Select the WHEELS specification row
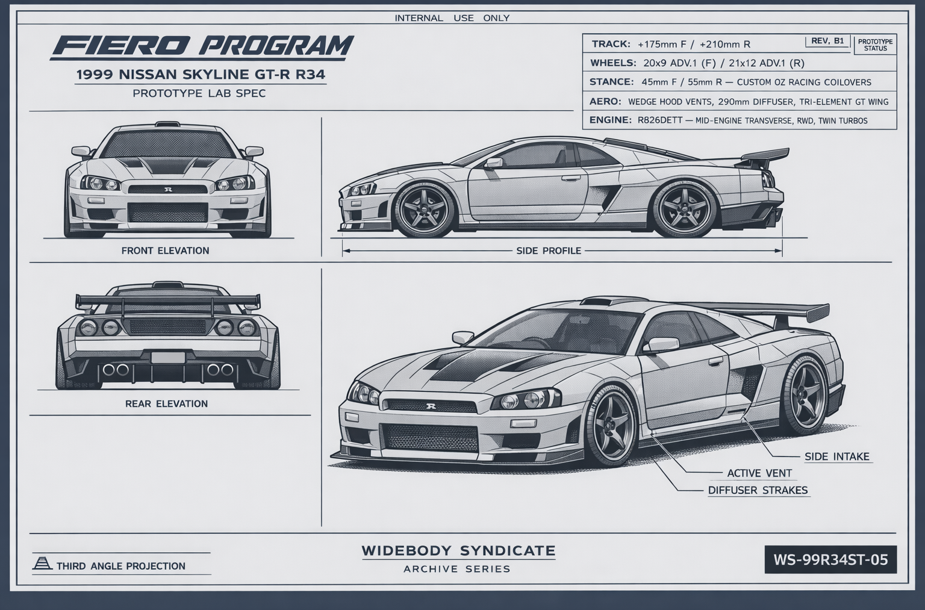This screenshot has width=925, height=610. 740,63
